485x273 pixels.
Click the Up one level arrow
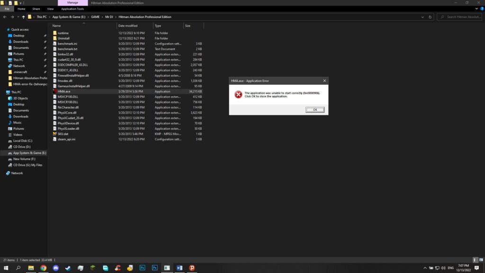[23, 17]
